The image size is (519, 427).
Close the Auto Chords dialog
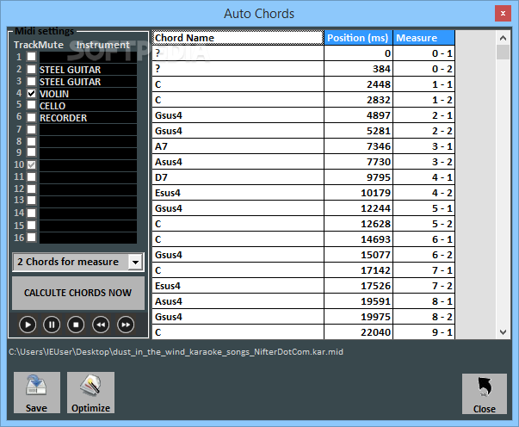point(485,394)
